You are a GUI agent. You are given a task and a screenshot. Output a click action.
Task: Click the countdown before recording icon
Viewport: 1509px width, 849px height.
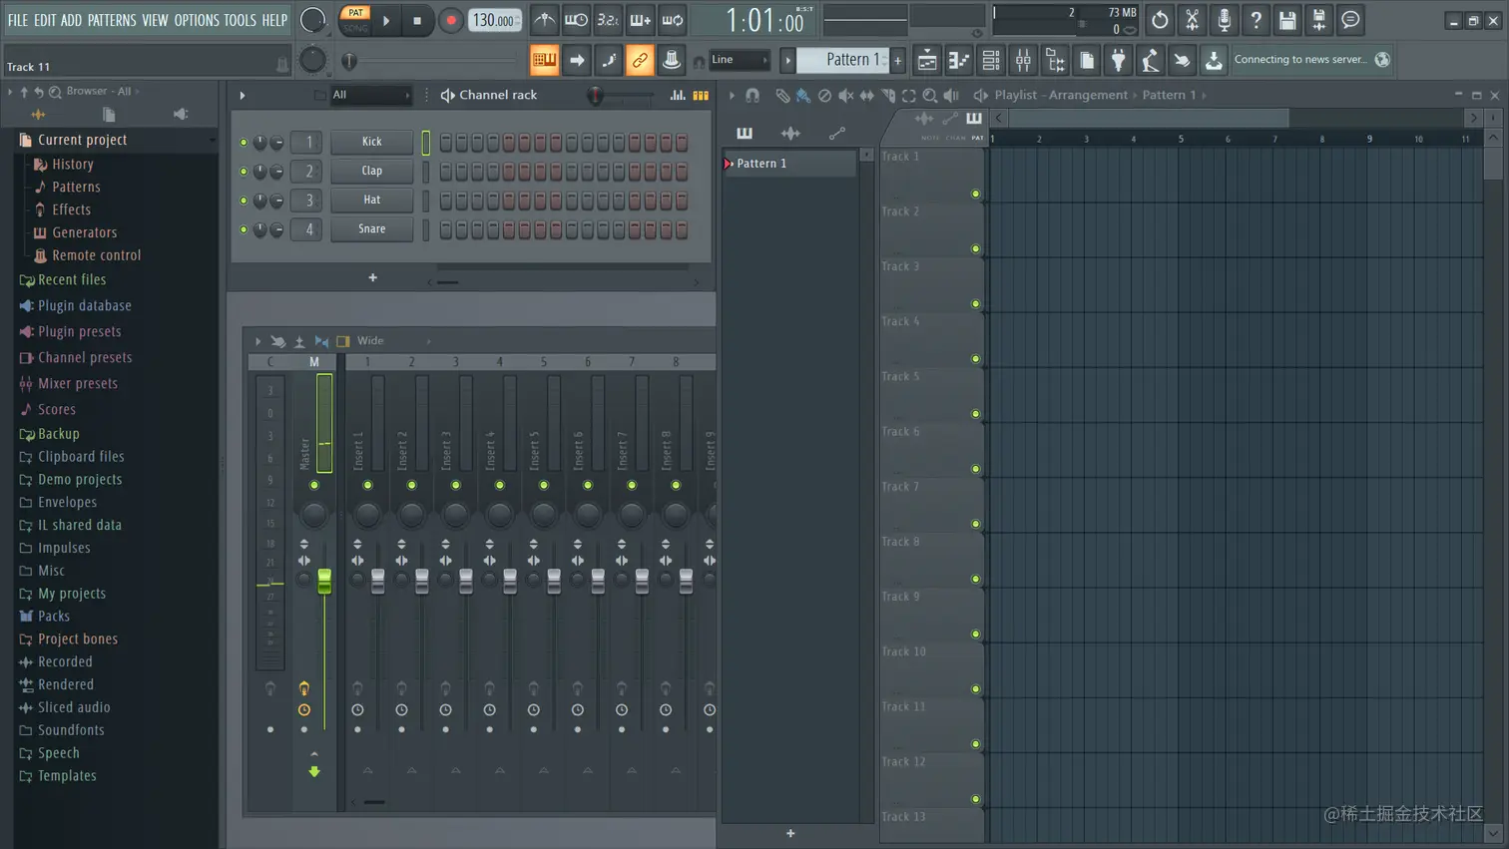608,20
